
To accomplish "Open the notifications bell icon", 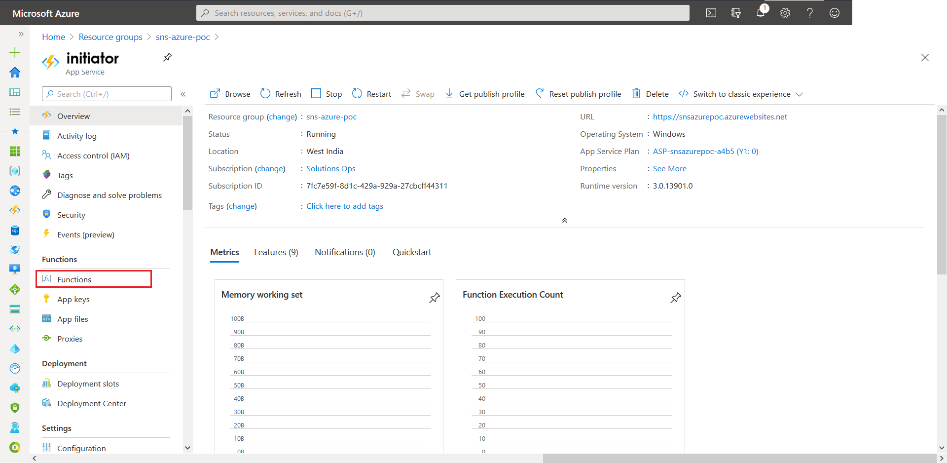I will tap(761, 12).
